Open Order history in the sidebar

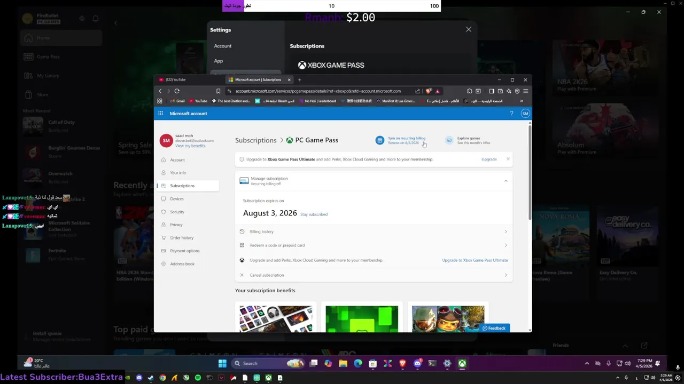[182, 238]
